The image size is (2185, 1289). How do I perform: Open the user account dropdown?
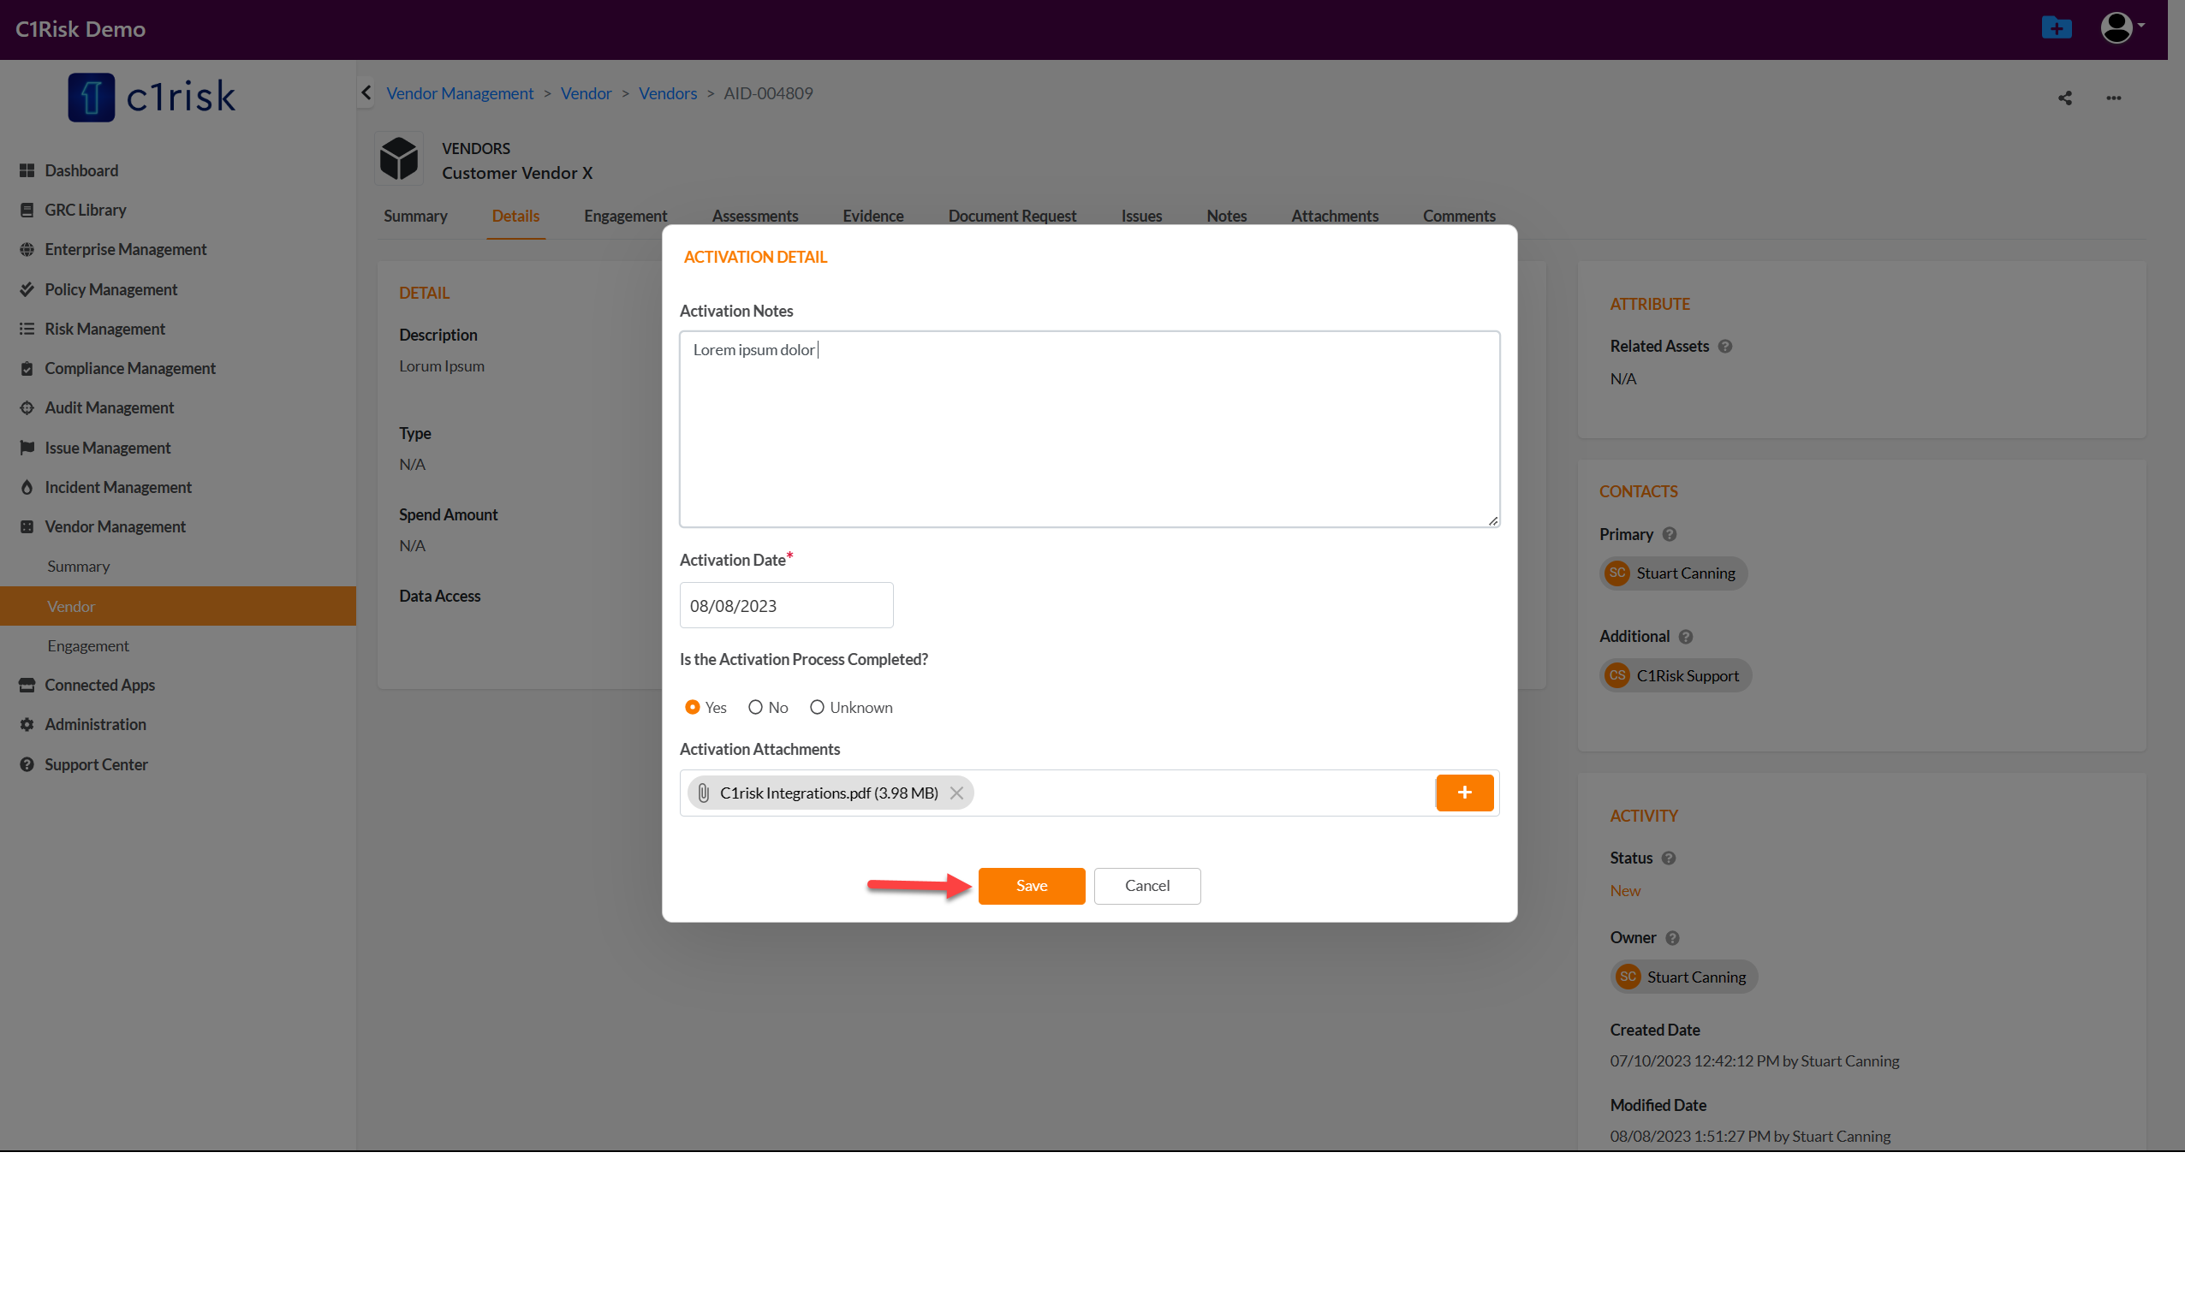tap(2122, 27)
